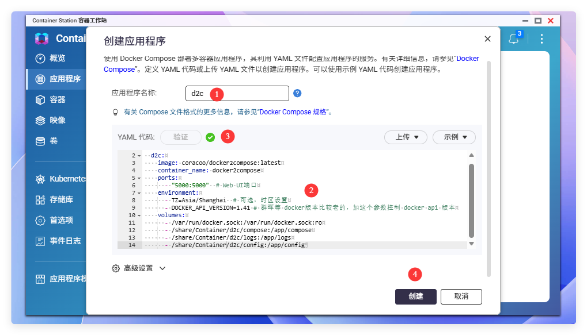Click the green YAML validation check icon
The width and height of the screenshot is (587, 335).
[210, 137]
